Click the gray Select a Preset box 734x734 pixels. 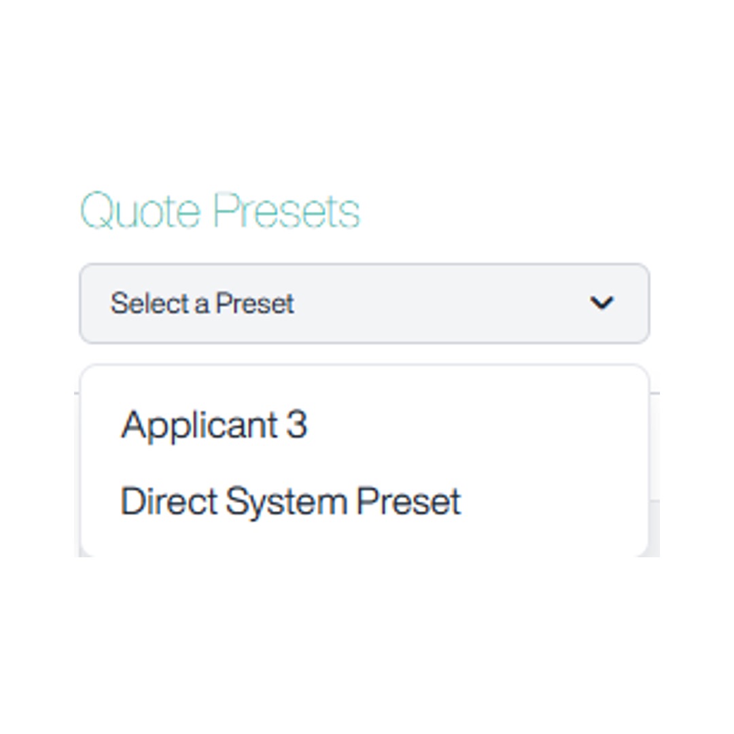click(364, 303)
